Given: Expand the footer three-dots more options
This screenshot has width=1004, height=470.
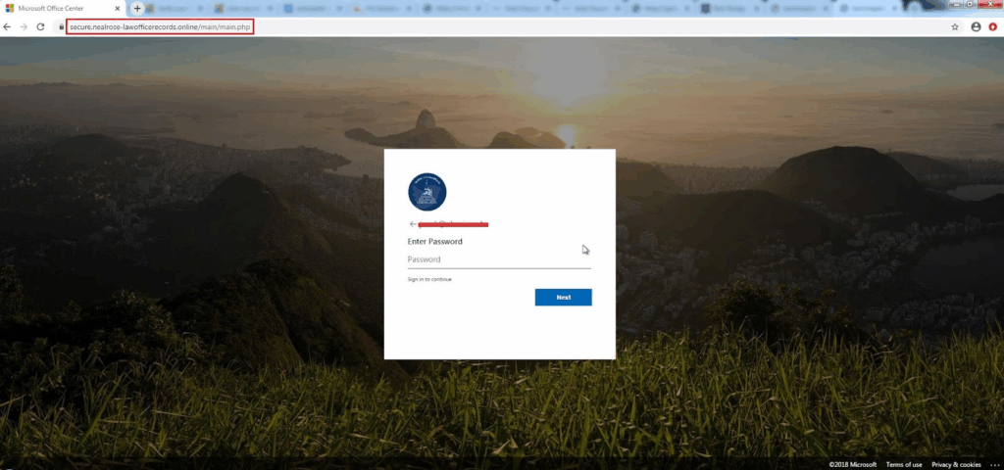Looking at the screenshot, I should point(992,464).
